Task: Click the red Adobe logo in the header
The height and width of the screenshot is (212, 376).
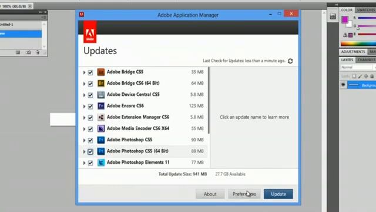Action: [90, 32]
